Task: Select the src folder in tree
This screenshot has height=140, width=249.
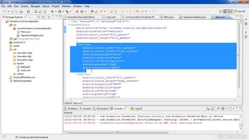Action: pyautogui.click(x=15, y=25)
